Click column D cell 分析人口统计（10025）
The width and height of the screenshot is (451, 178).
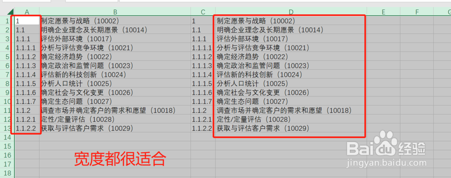tap(291, 84)
